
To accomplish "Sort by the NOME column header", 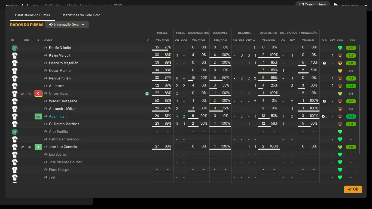I will point(48,41).
